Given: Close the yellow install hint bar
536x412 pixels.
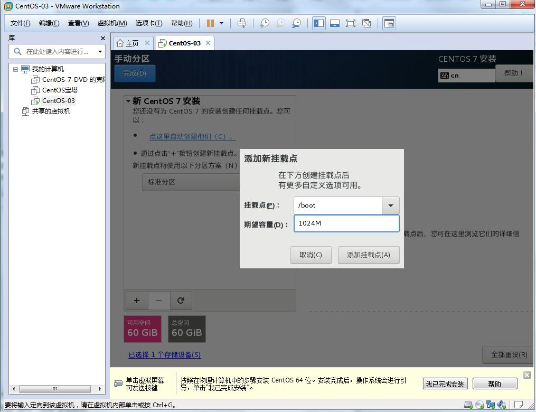Looking at the screenshot, I should pyautogui.click(x=527, y=375).
